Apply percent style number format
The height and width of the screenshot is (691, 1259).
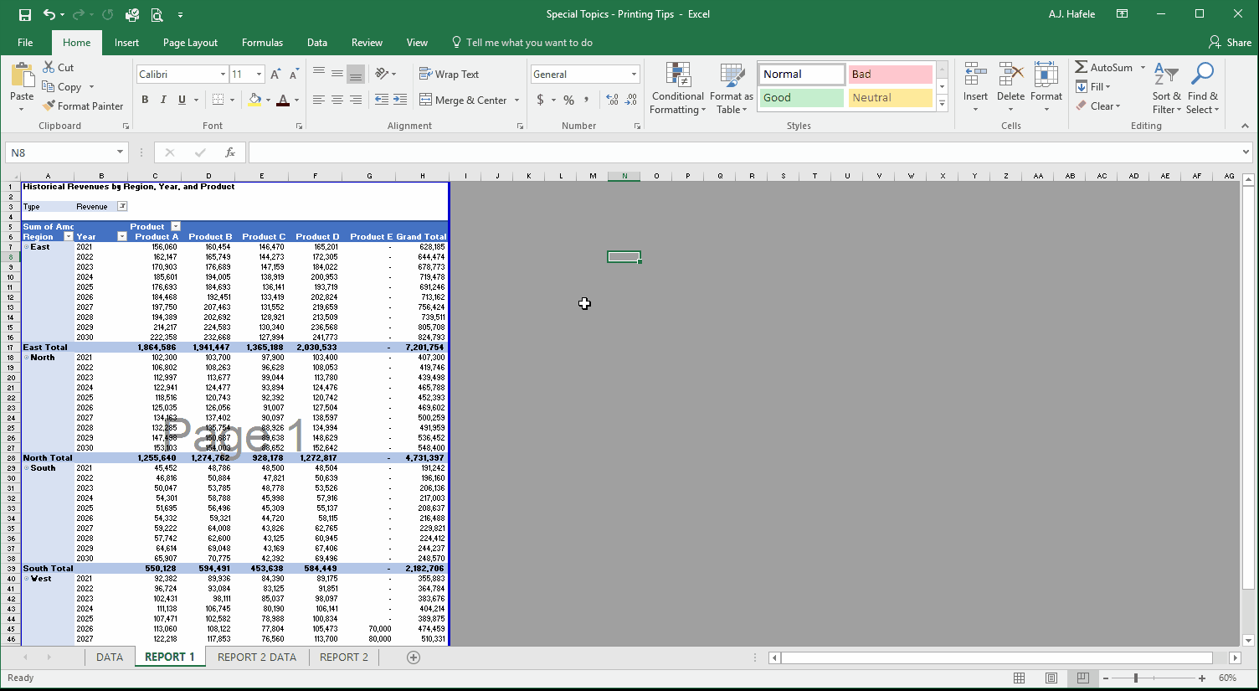(569, 100)
